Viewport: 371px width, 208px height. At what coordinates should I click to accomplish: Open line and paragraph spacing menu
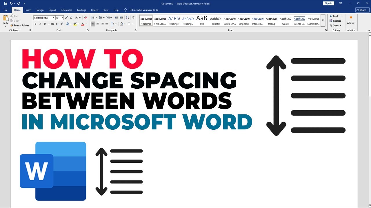click(x=114, y=24)
